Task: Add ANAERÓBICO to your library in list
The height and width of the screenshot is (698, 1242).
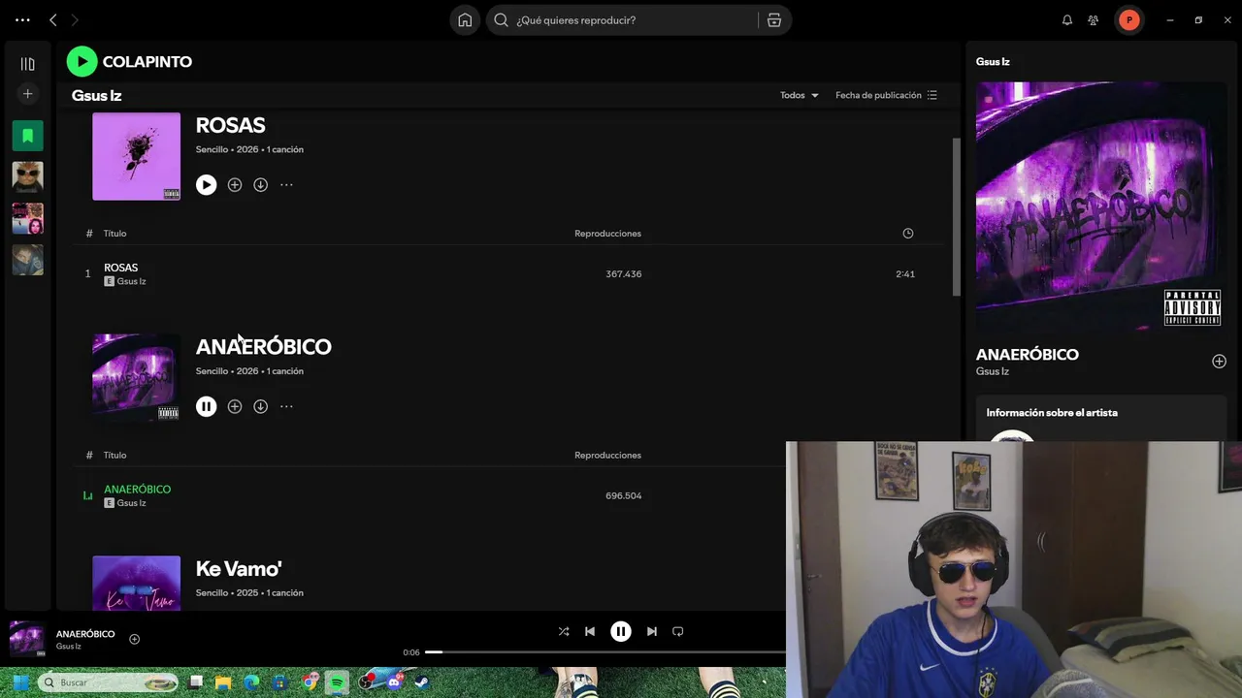Action: tap(235, 406)
